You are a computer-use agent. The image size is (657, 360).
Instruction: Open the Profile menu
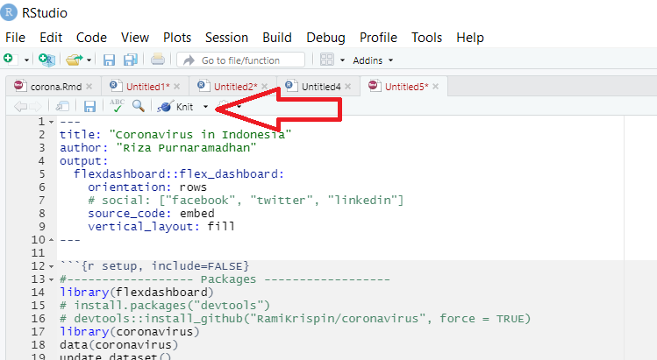[x=378, y=38]
